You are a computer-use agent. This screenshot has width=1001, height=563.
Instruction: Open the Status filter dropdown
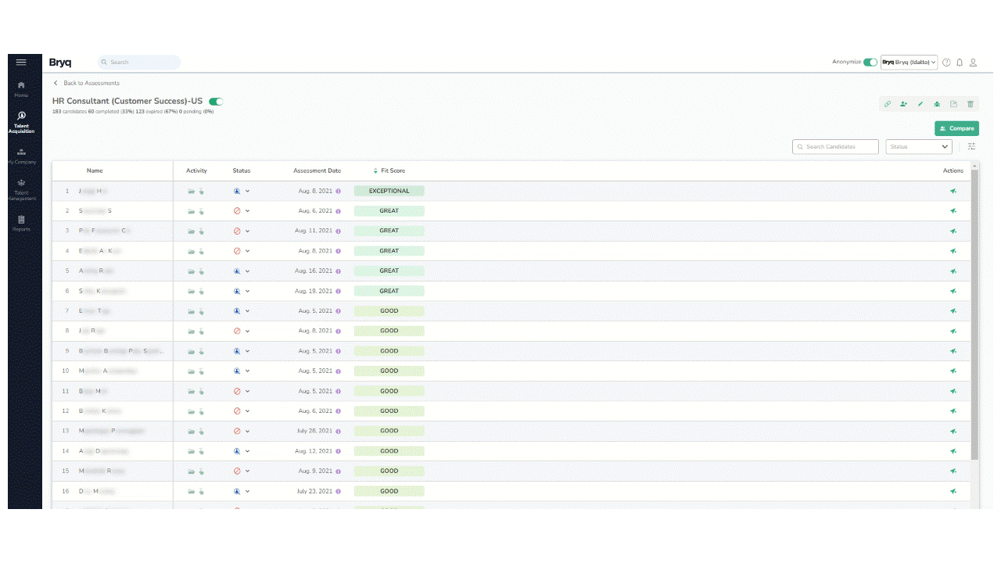coord(919,147)
